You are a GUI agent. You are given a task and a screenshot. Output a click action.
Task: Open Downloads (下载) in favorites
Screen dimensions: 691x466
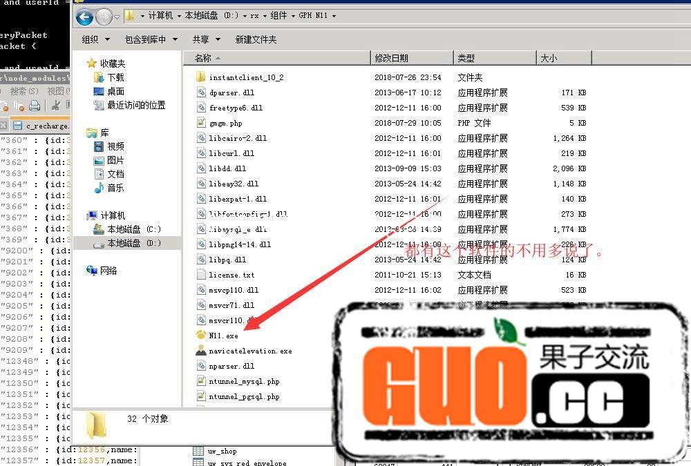coord(115,77)
